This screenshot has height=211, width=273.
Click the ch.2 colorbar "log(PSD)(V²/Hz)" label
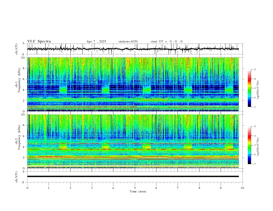(x=258, y=147)
